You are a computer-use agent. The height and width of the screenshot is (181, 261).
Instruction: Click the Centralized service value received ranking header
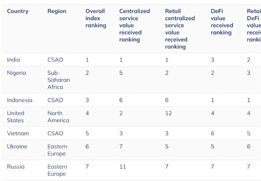[x=134, y=25]
